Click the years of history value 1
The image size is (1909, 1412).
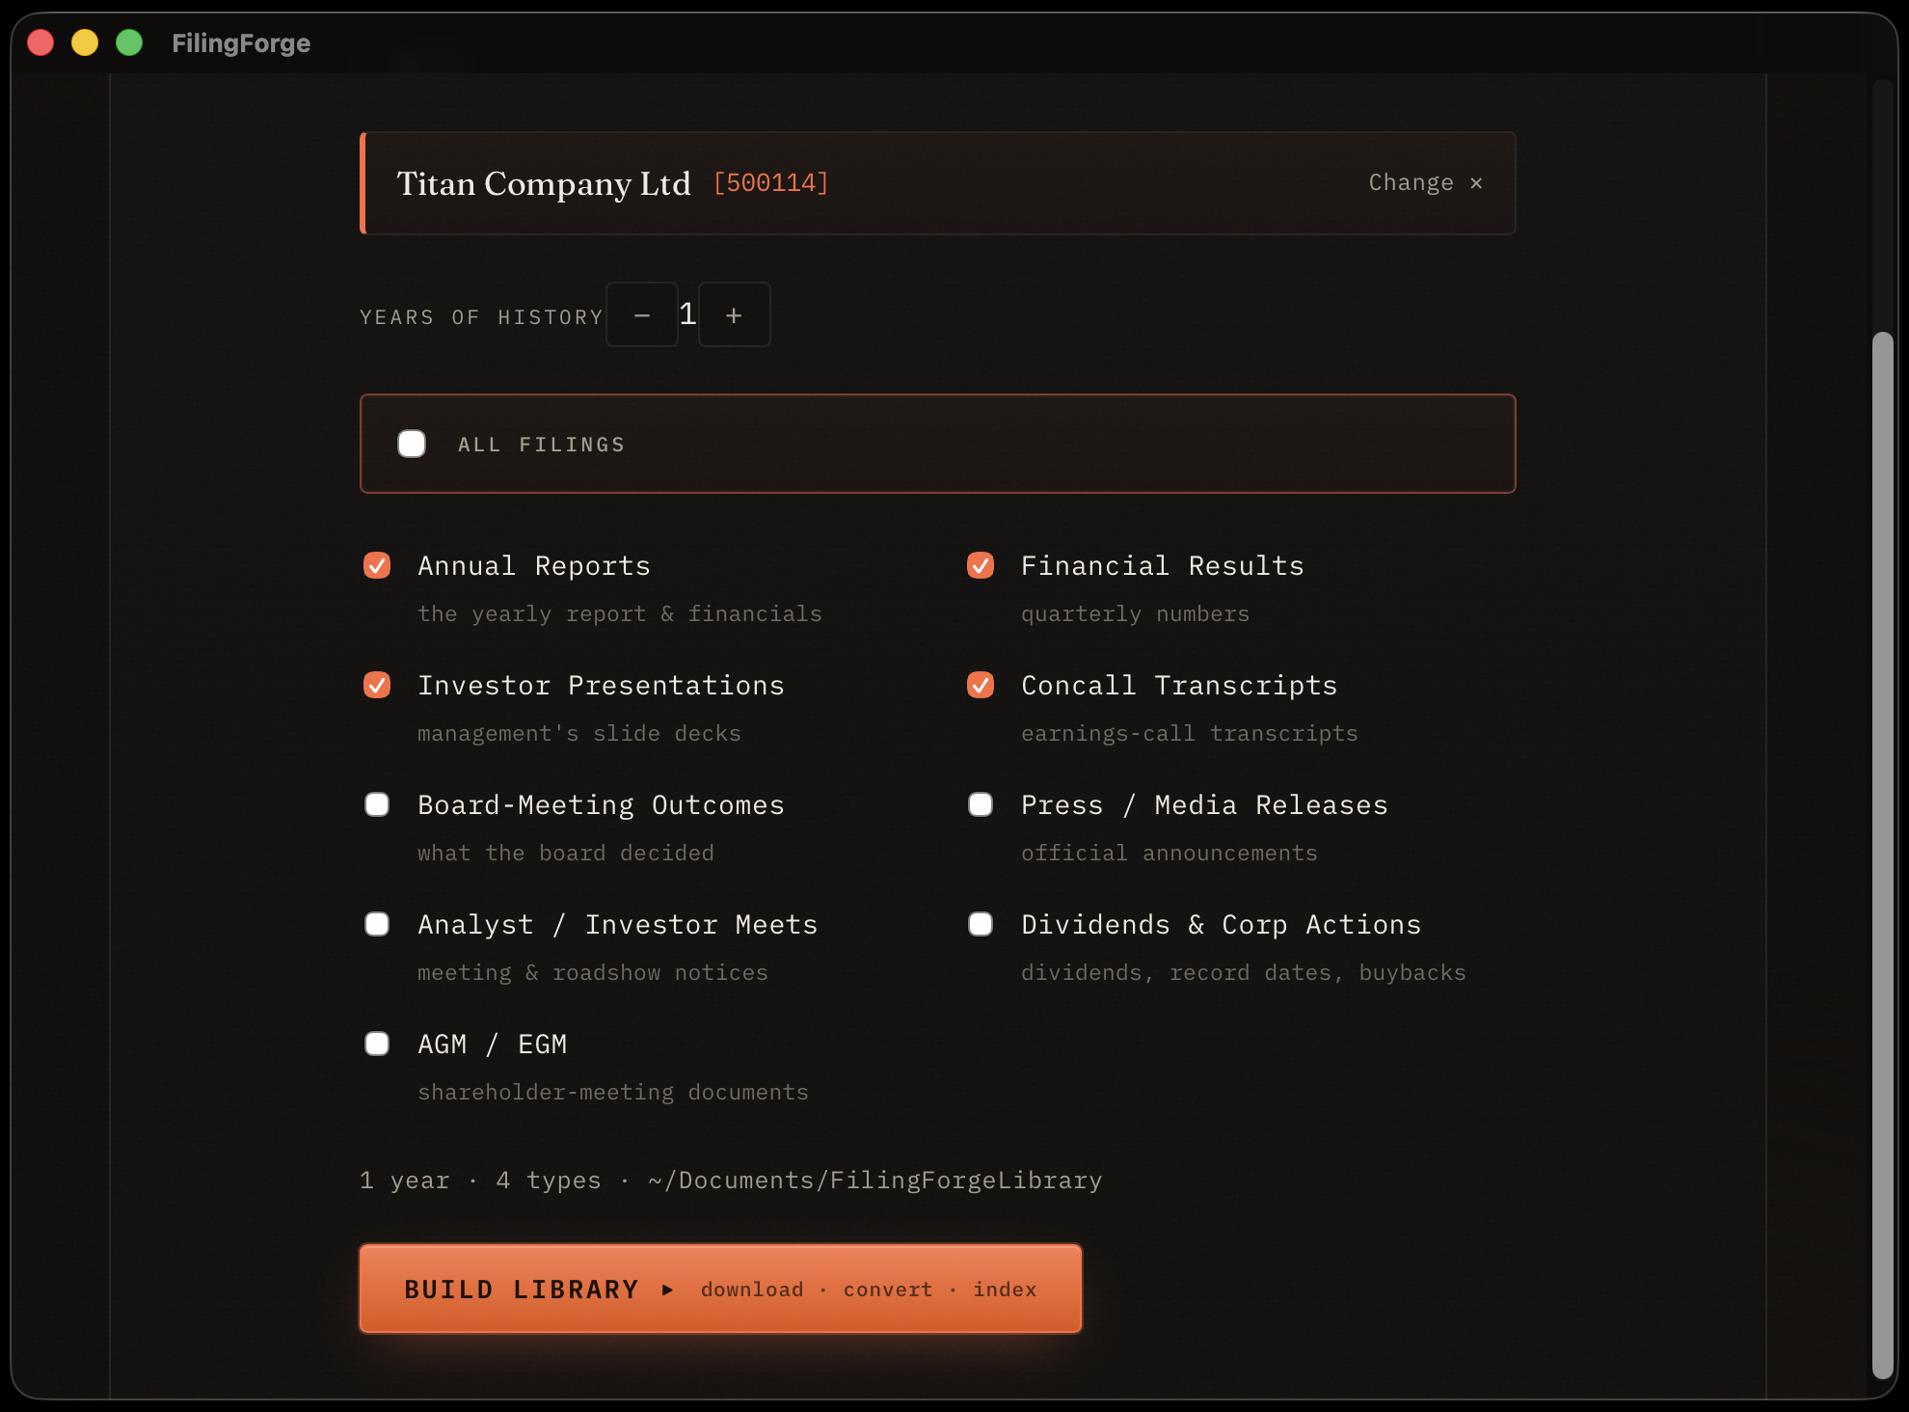coord(687,313)
